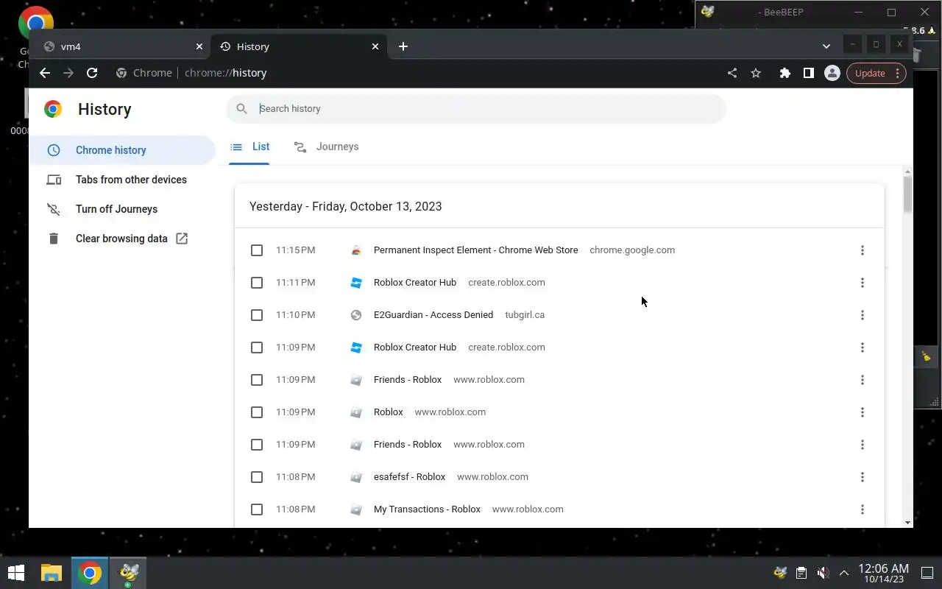This screenshot has width=942, height=589.
Task: Open My Transactions - Roblox link
Action: point(427,509)
